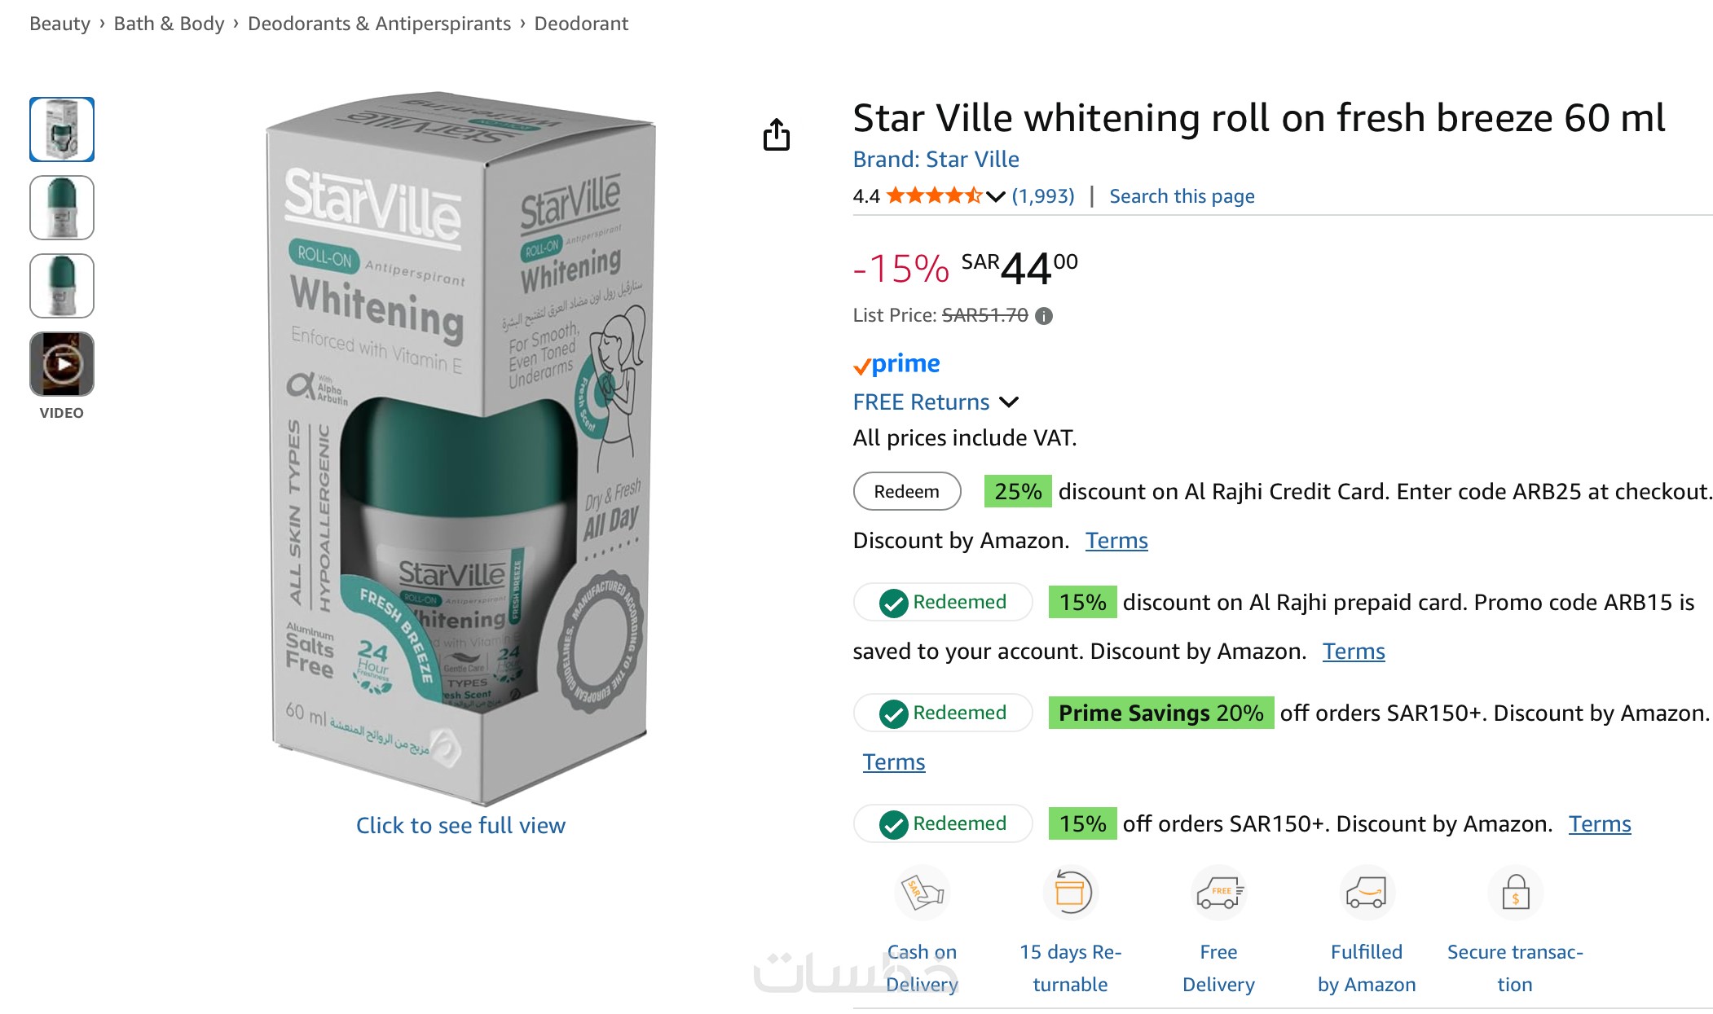Screen dimensions: 1713x1014
Task: Expand the star rating breakdown chevron
Action: 995,196
